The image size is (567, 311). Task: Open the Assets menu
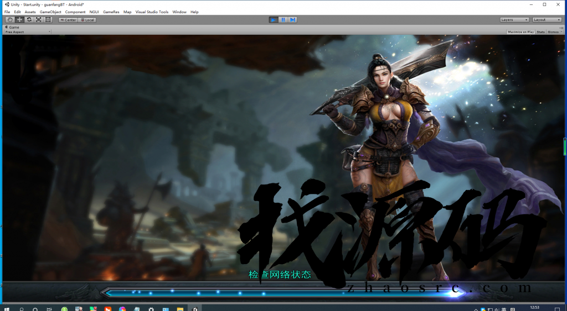(30, 12)
